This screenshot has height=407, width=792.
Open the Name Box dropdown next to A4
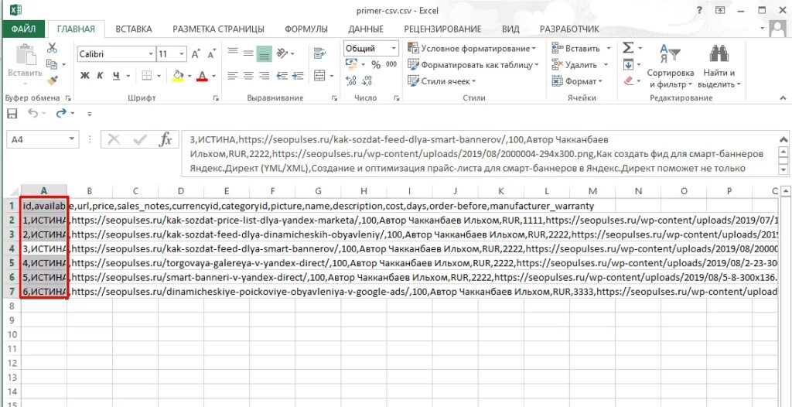pyautogui.click(x=72, y=139)
